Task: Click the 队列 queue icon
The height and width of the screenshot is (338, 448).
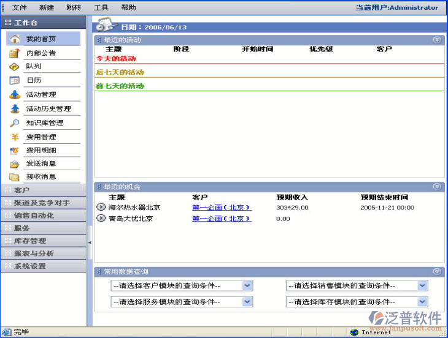Action: [x=15, y=67]
